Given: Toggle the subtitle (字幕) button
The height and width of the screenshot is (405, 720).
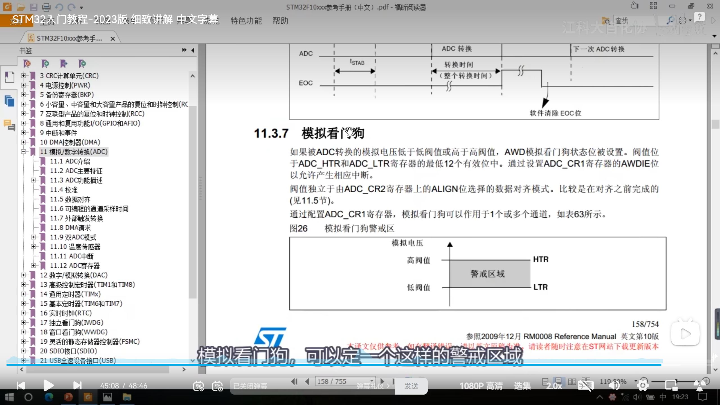Looking at the screenshot, I should [x=585, y=386].
